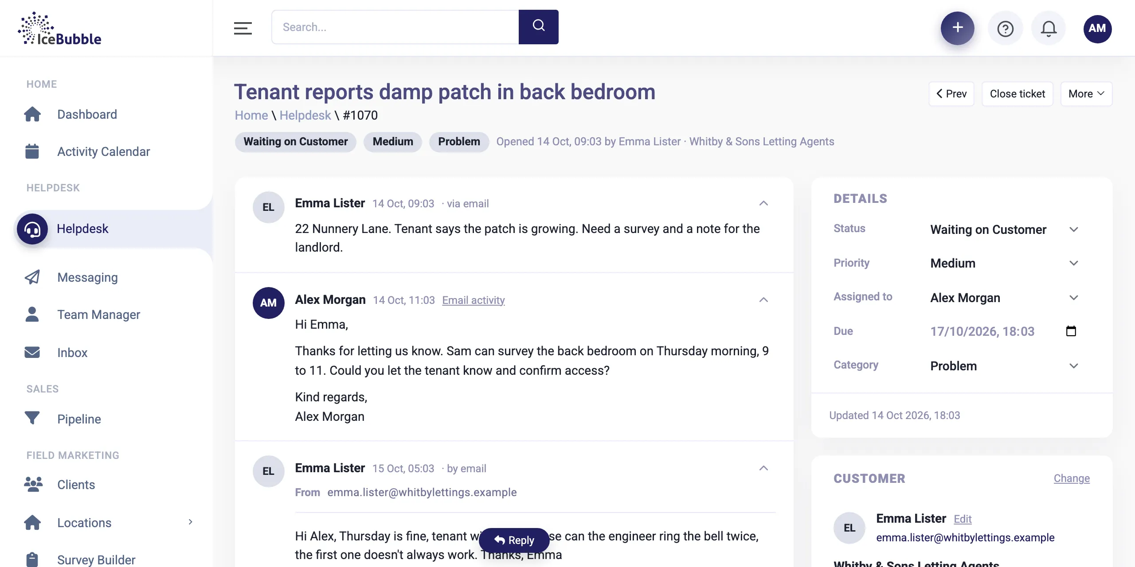Screen dimensions: 1135x567
Task: Click the Dashboard home icon
Action: [32, 114]
